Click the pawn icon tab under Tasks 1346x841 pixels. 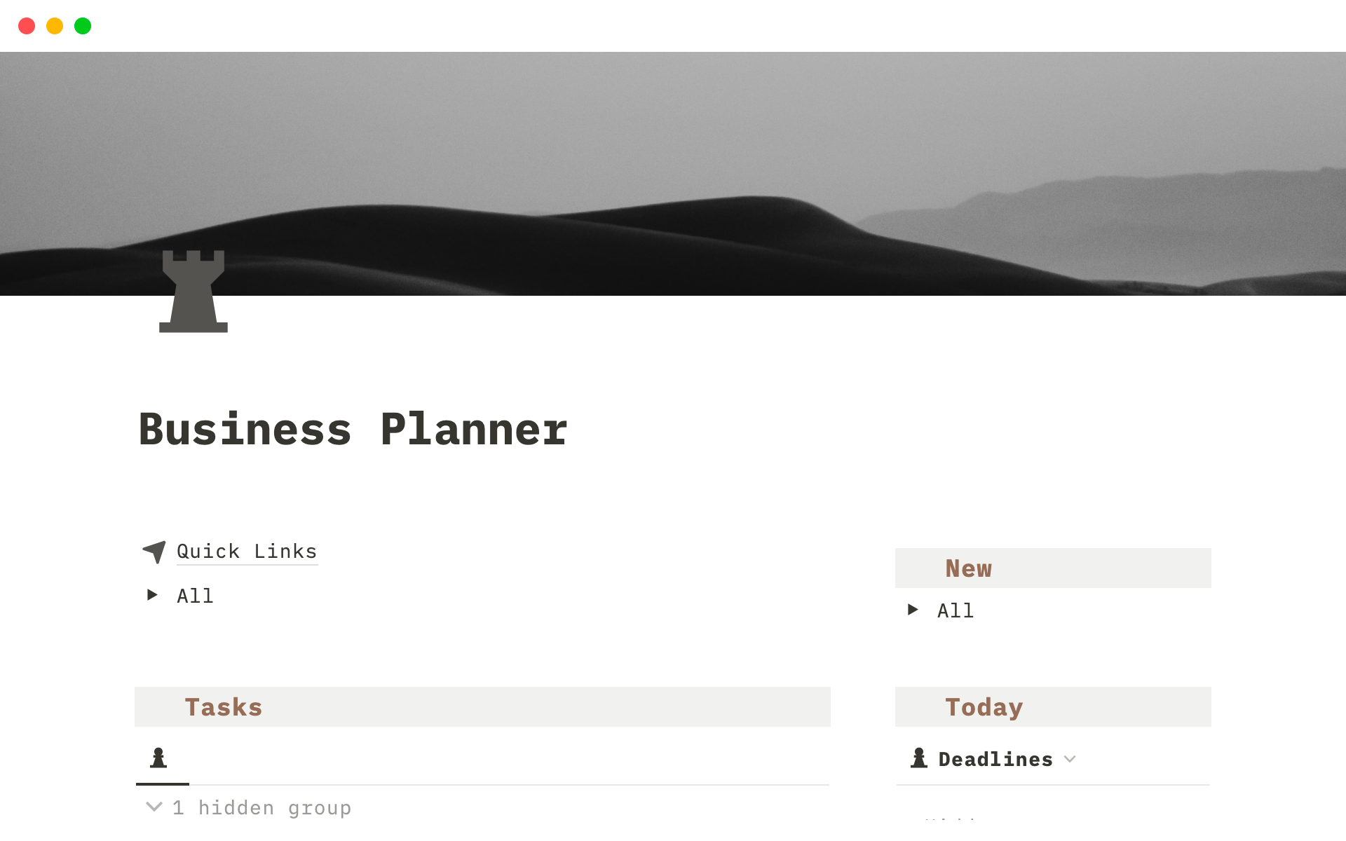coord(159,758)
